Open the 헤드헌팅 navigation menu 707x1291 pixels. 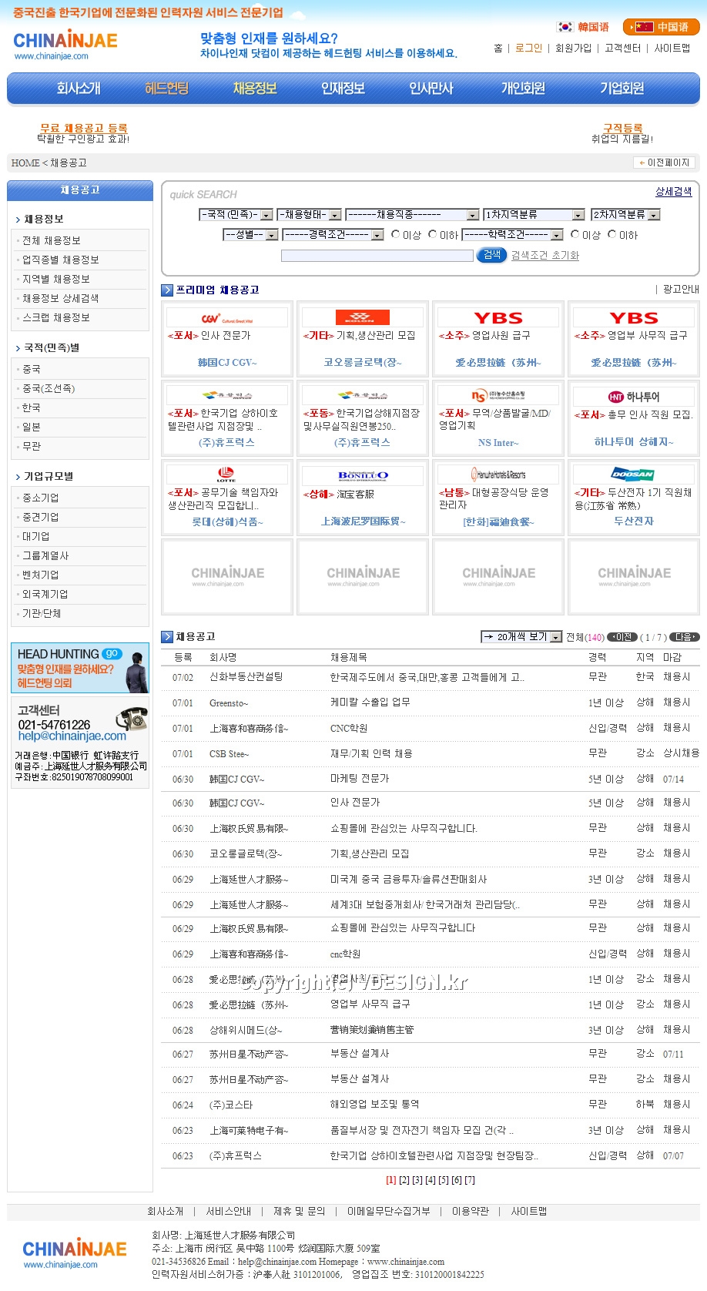point(167,88)
